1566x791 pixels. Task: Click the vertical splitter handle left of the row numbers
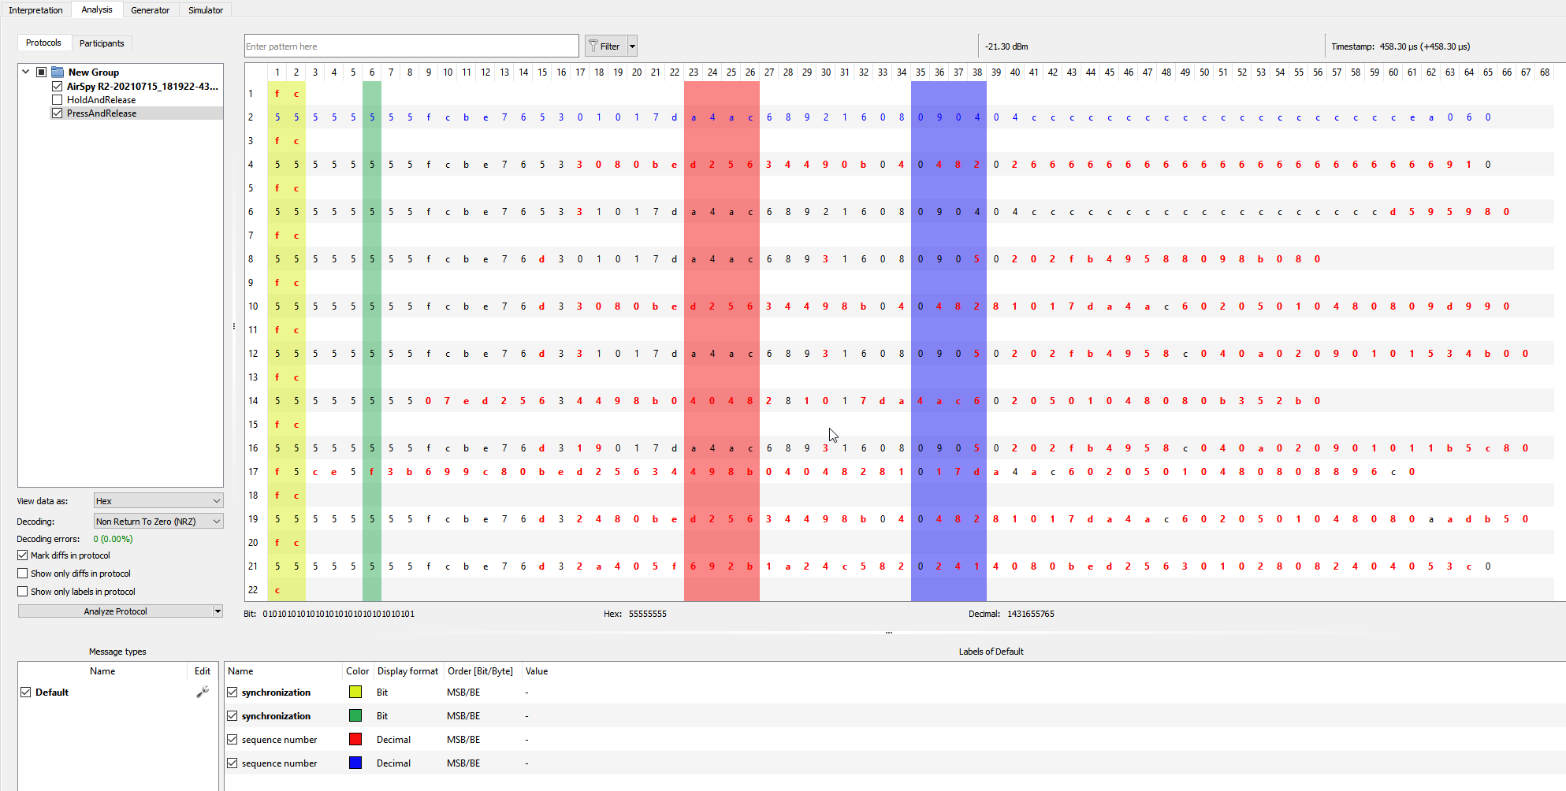[234, 326]
